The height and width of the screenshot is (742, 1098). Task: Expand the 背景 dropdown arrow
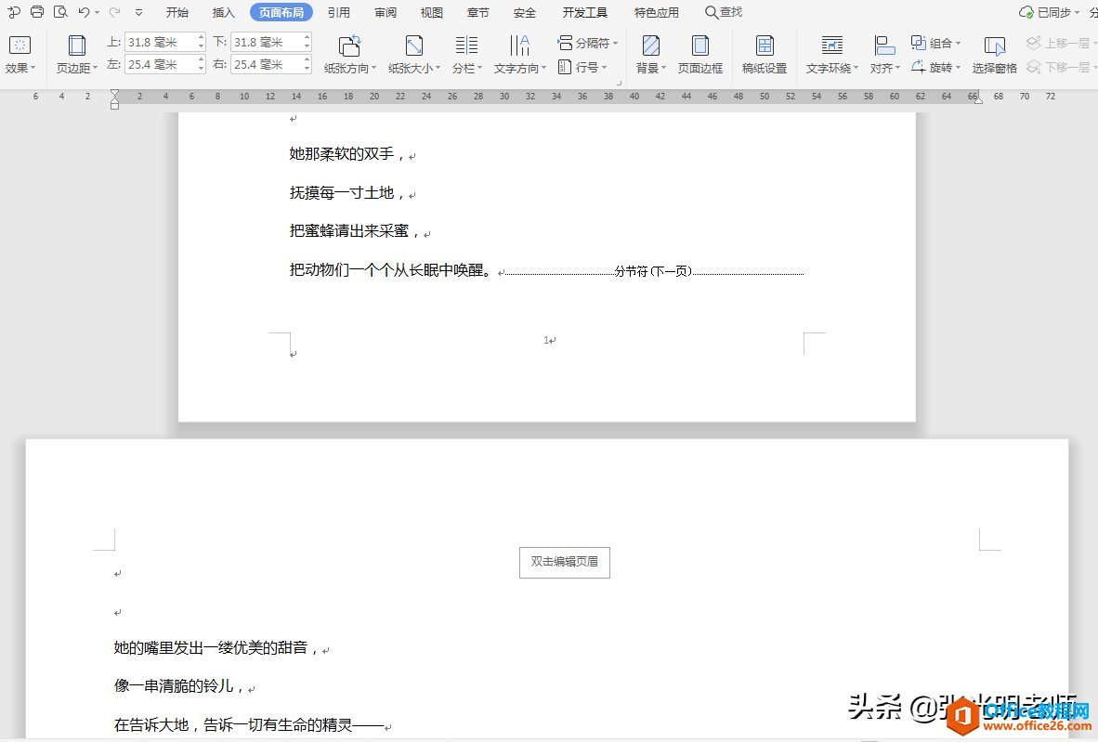tap(664, 69)
